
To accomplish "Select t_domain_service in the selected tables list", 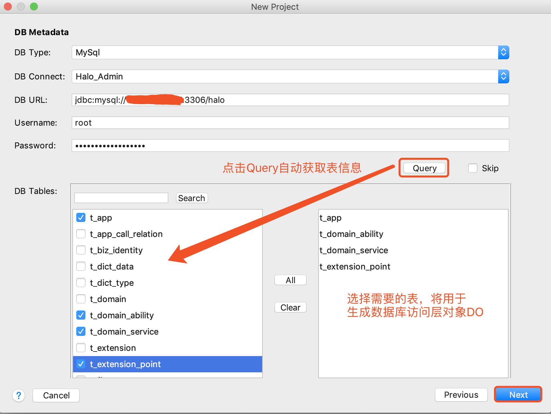I will tap(354, 250).
